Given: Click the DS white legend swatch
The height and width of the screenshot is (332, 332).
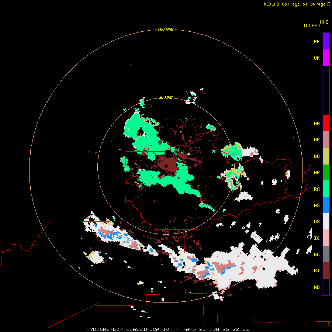Looking at the screenshot, I should point(326,221).
